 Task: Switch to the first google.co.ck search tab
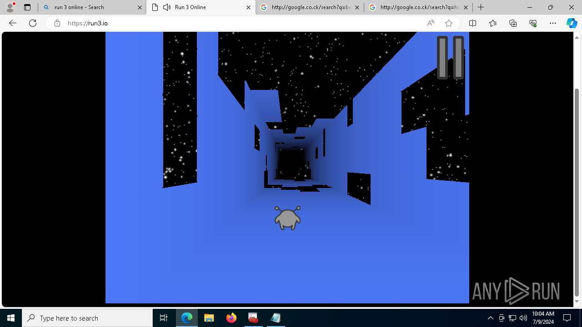pyautogui.click(x=310, y=7)
